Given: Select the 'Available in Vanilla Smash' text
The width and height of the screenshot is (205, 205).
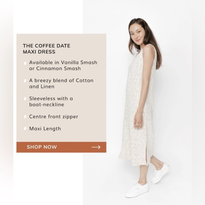Looking at the screenshot, I should pos(63,63).
